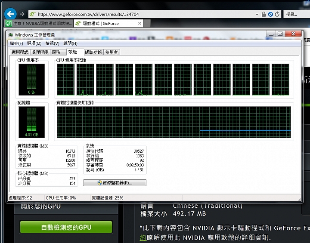Click the padlock security icon

(263, 14)
